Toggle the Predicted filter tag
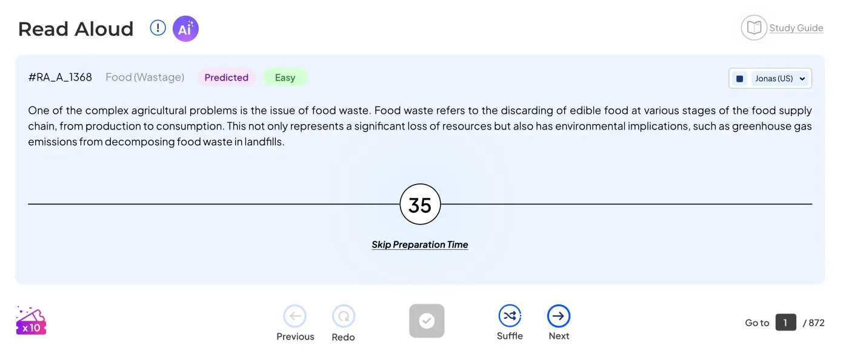 (x=226, y=77)
